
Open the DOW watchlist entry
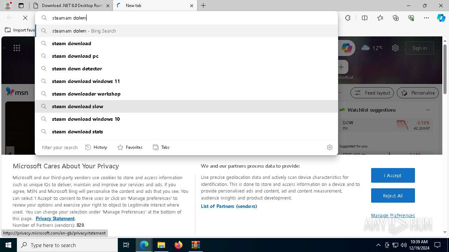(386, 125)
